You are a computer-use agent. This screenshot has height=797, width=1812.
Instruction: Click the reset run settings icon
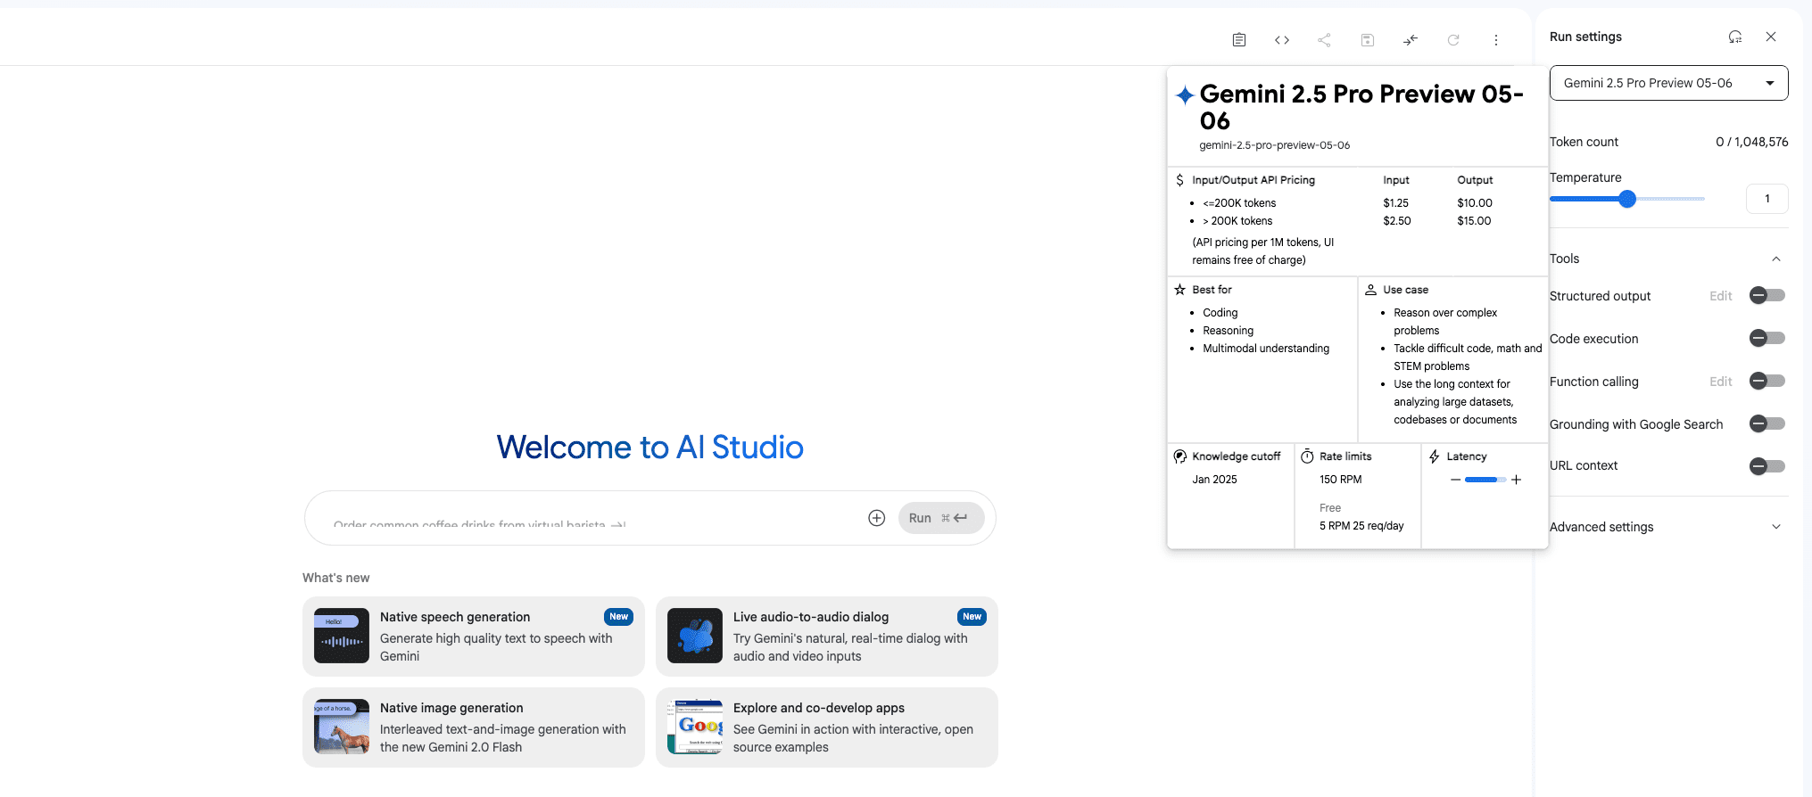coord(1735,37)
